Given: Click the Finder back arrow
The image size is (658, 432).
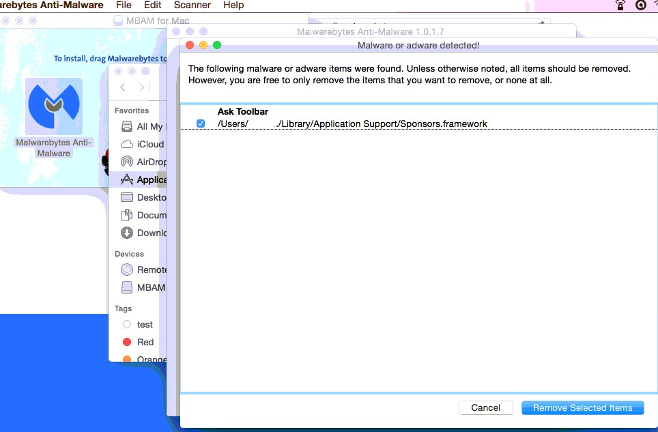Looking at the screenshot, I should 123,87.
